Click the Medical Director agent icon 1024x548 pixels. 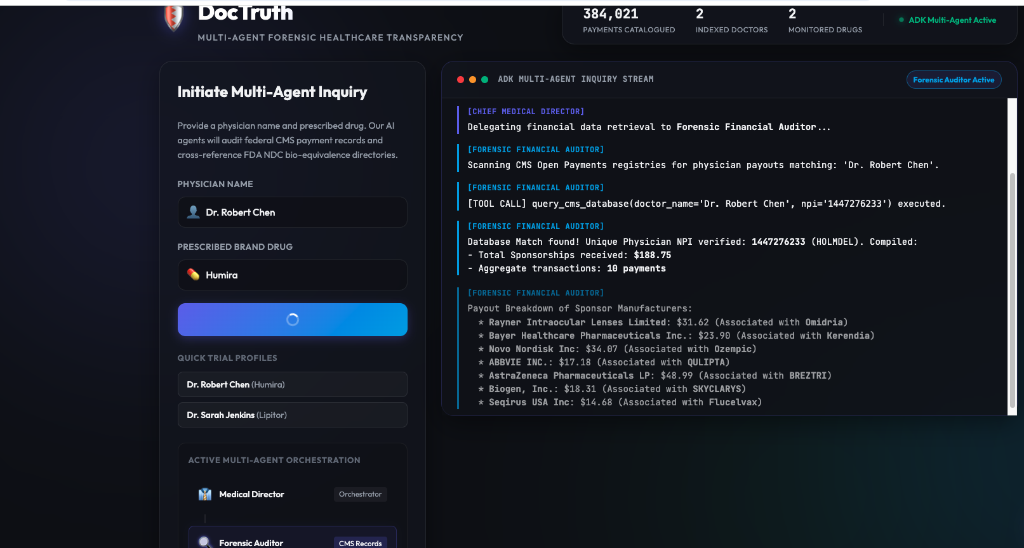204,494
